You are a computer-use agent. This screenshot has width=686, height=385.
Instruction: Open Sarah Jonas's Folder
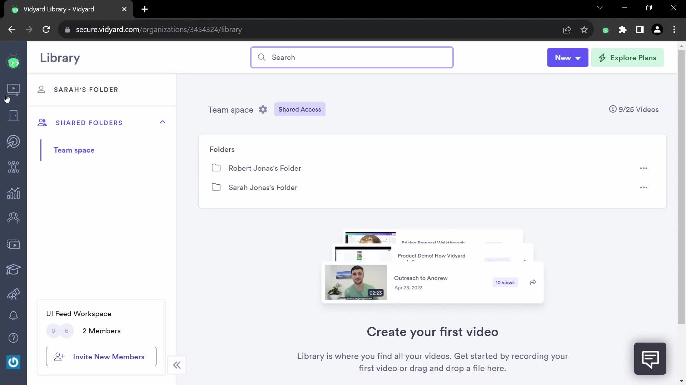coord(263,188)
